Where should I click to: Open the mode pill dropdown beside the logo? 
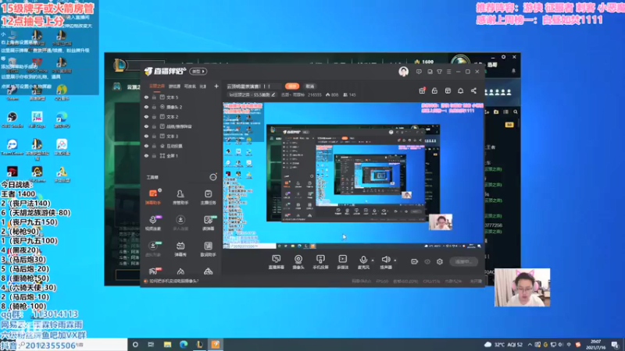(x=198, y=71)
